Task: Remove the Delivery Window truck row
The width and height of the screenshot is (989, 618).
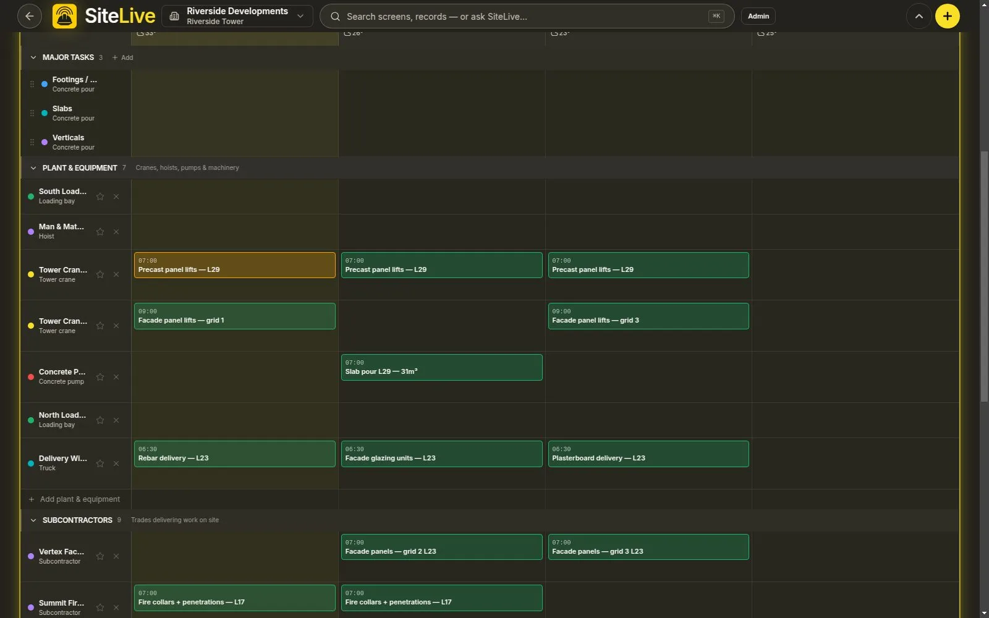Action: pyautogui.click(x=116, y=463)
